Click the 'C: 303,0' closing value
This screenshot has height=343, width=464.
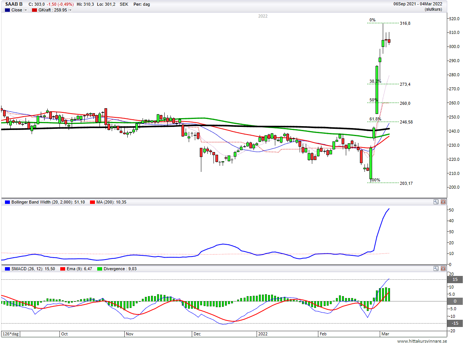click(x=37, y=4)
